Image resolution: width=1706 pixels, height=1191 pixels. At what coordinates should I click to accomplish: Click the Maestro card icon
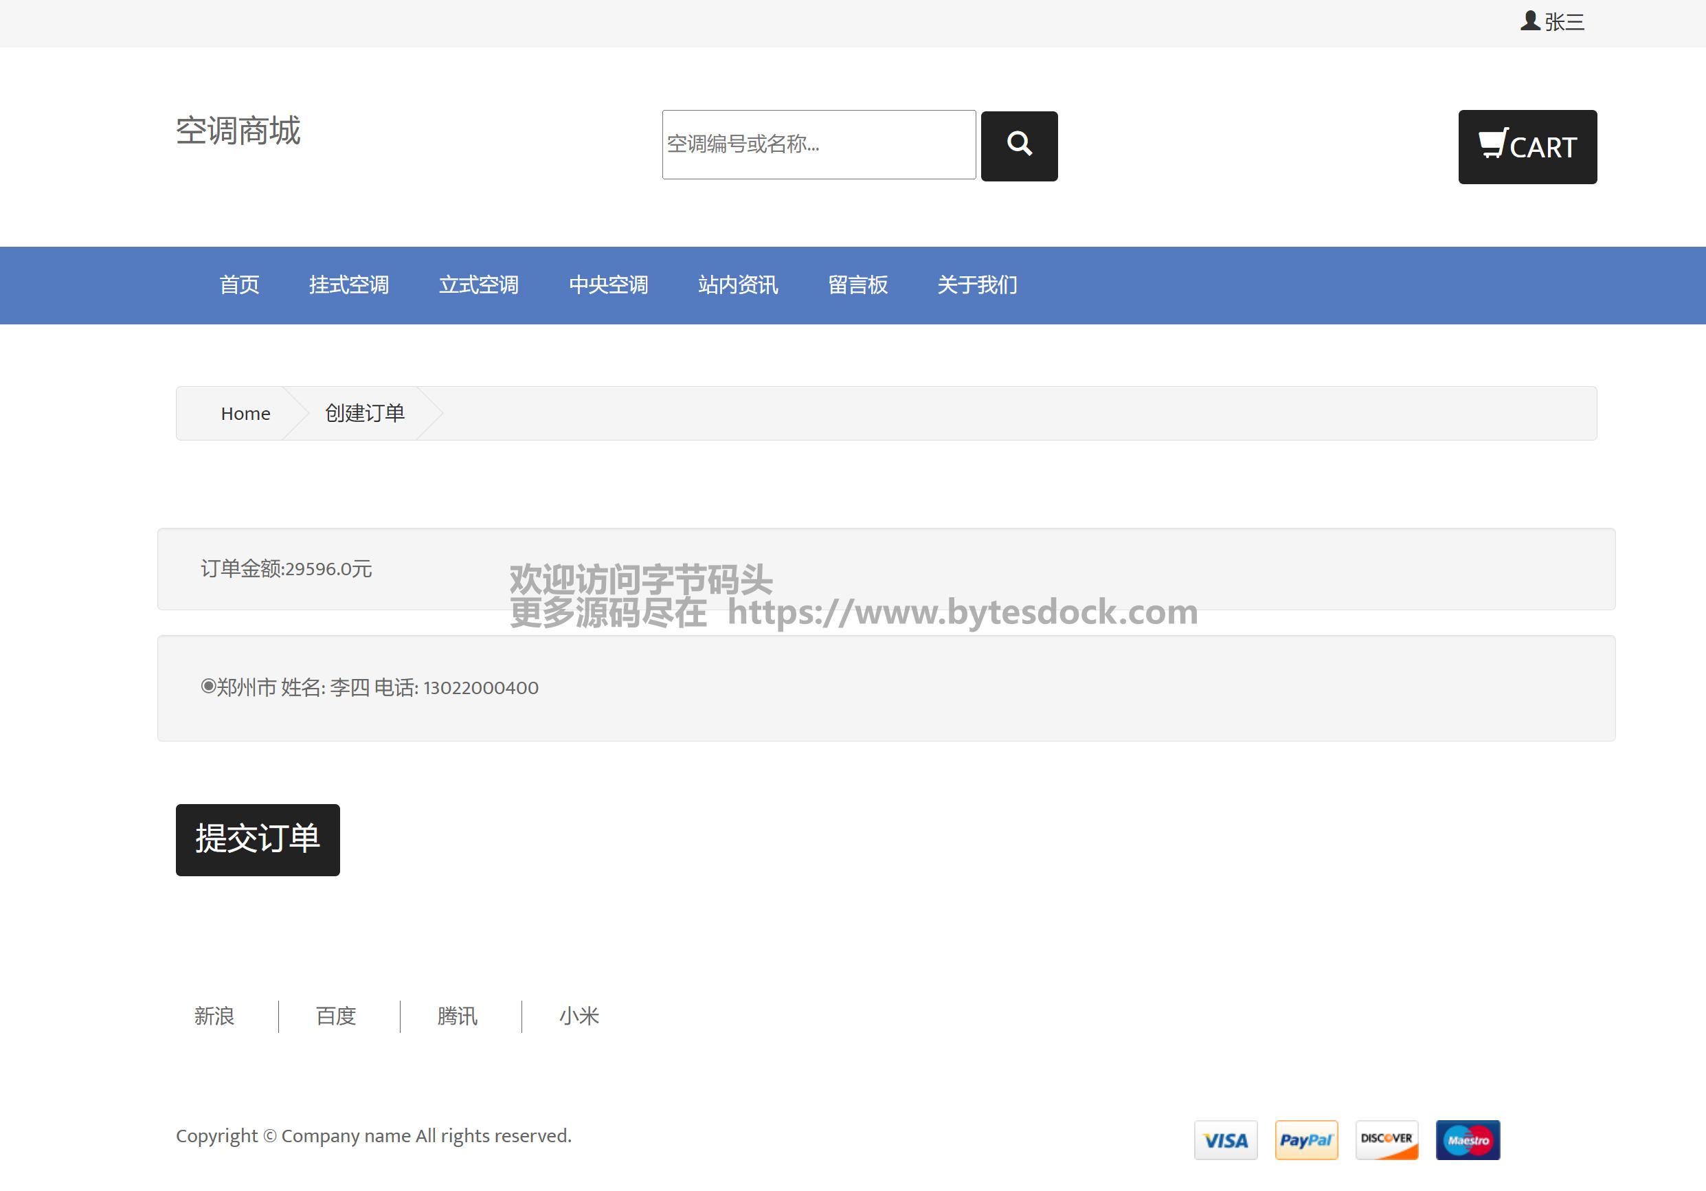pyautogui.click(x=1468, y=1139)
